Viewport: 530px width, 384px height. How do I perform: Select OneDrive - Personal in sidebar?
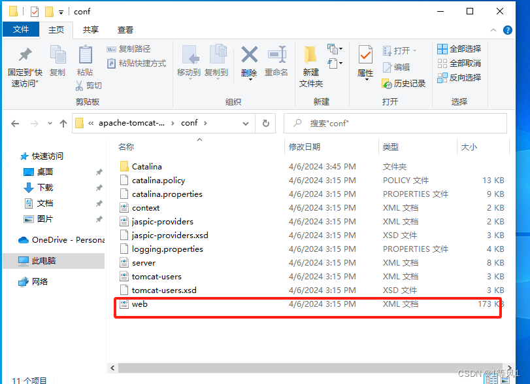point(61,240)
